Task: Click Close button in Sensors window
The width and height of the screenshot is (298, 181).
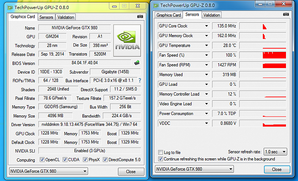Action: point(277,169)
